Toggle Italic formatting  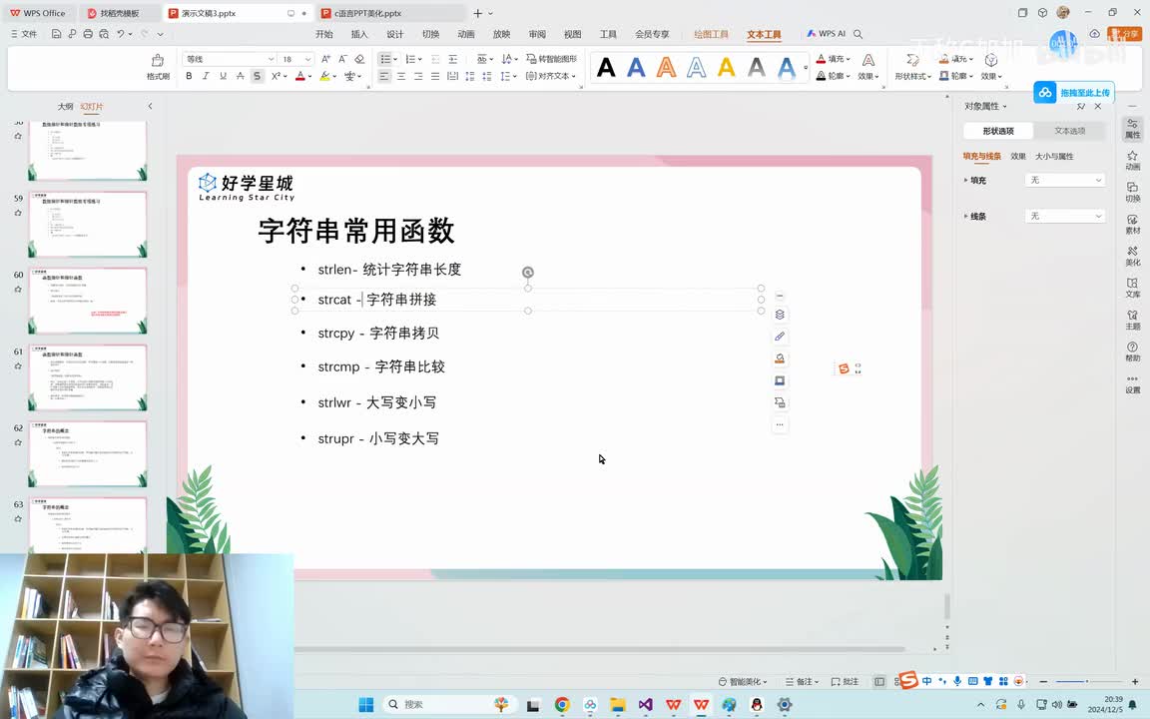(x=206, y=76)
